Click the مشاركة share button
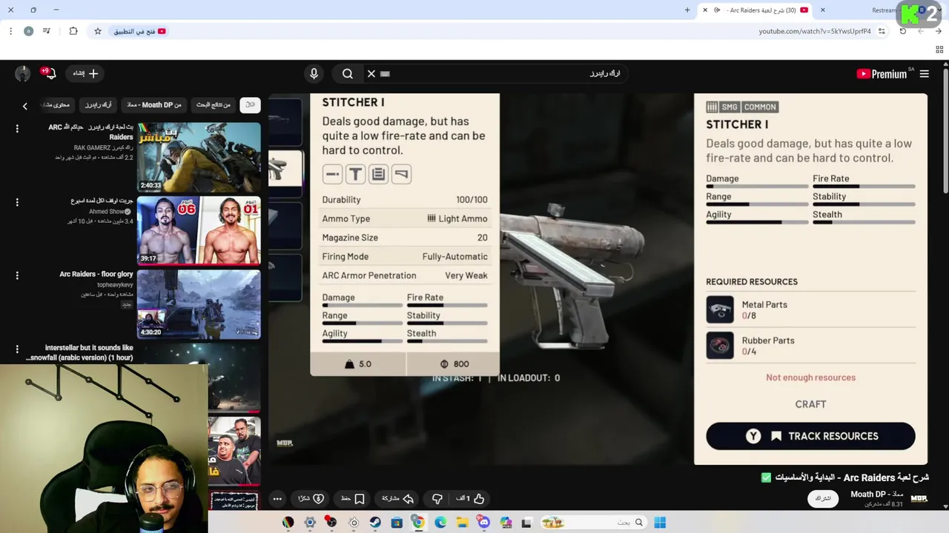The height and width of the screenshot is (533, 949). pos(397,498)
